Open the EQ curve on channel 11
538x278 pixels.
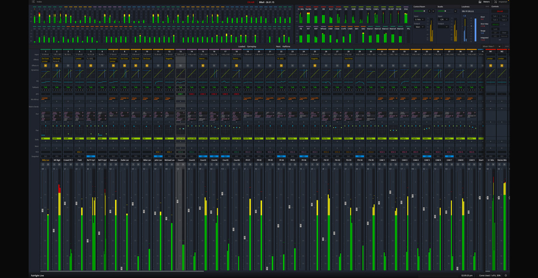coord(158,82)
